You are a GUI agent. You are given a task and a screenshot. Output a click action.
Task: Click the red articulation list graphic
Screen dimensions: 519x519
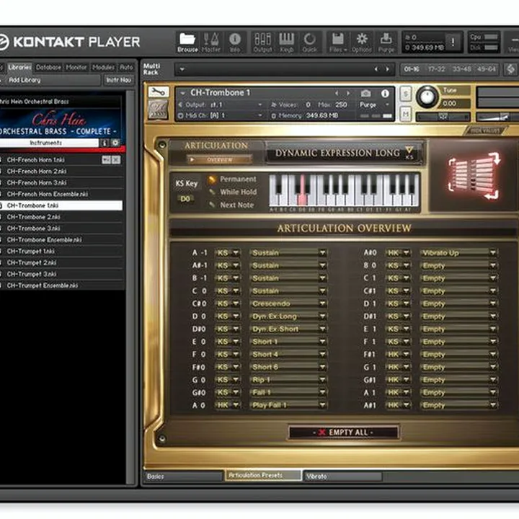(x=474, y=175)
